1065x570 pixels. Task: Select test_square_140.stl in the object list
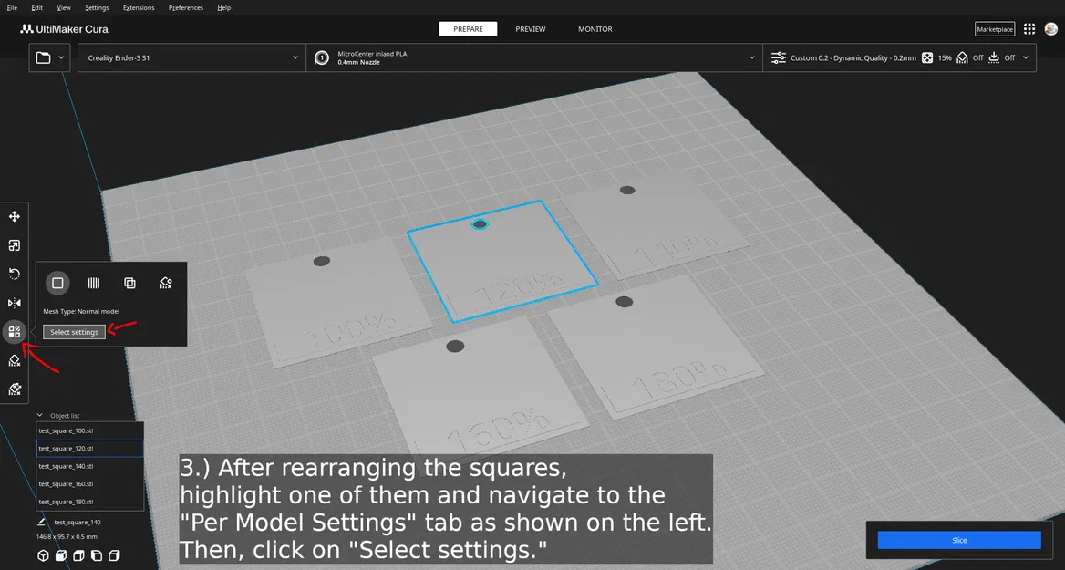(89, 466)
